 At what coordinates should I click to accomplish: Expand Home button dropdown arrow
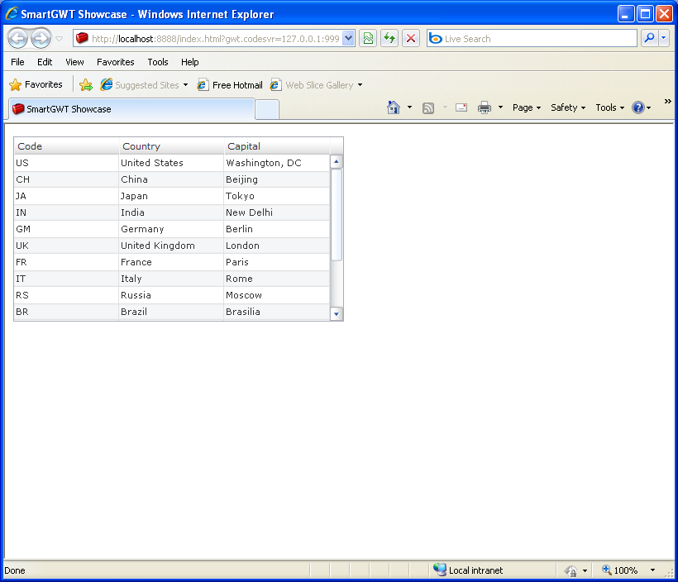409,107
